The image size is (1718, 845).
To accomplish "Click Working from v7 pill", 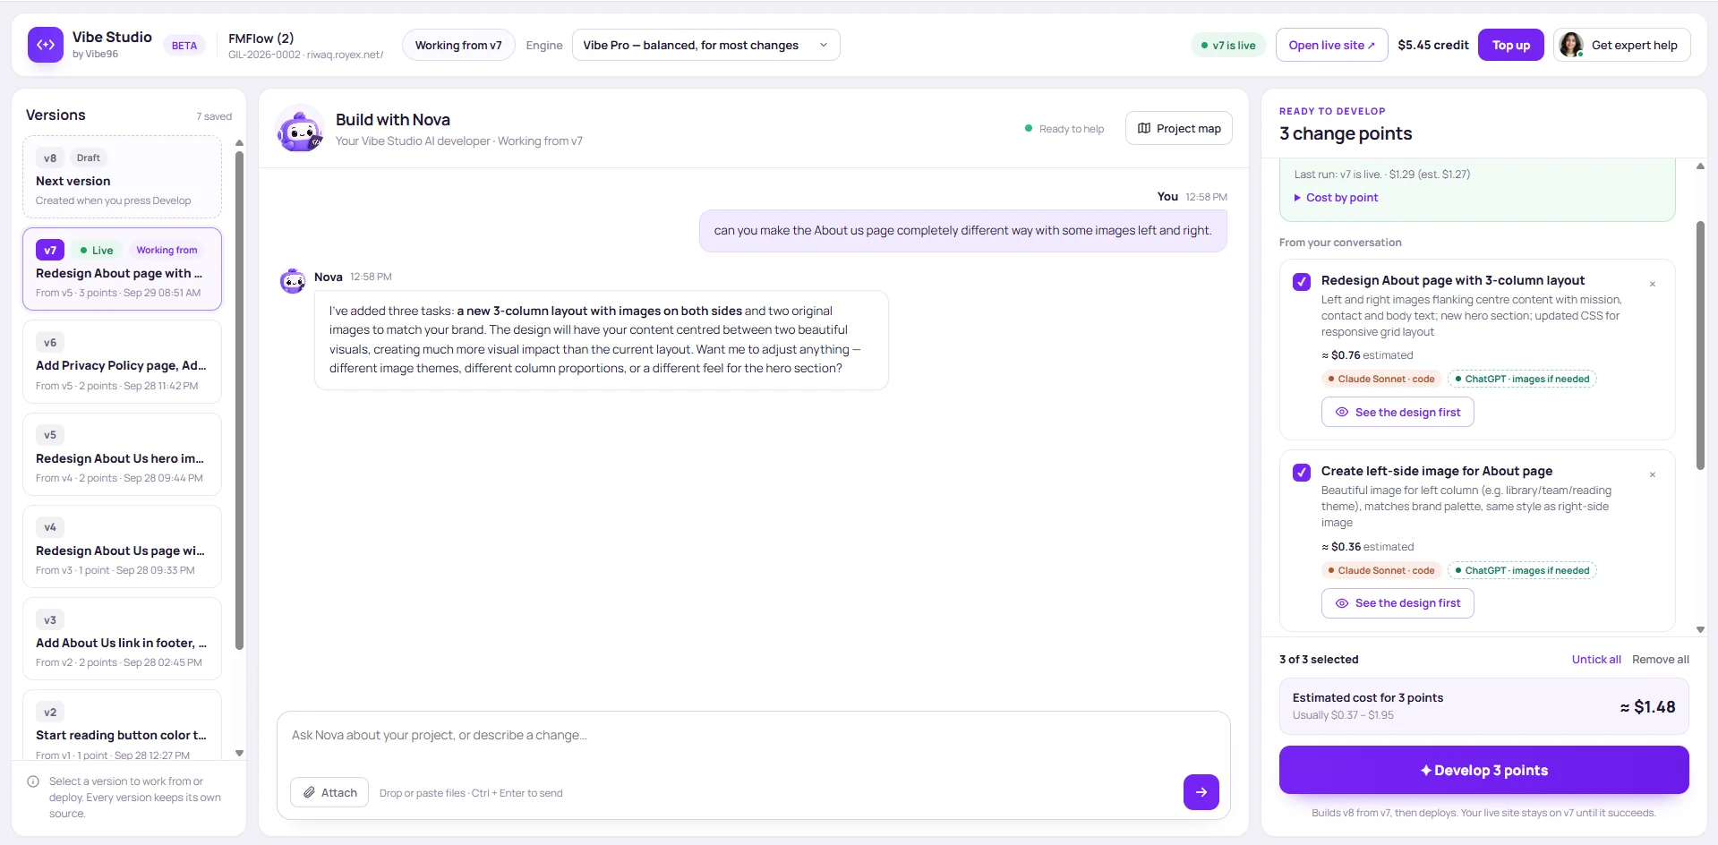I will pyautogui.click(x=458, y=45).
